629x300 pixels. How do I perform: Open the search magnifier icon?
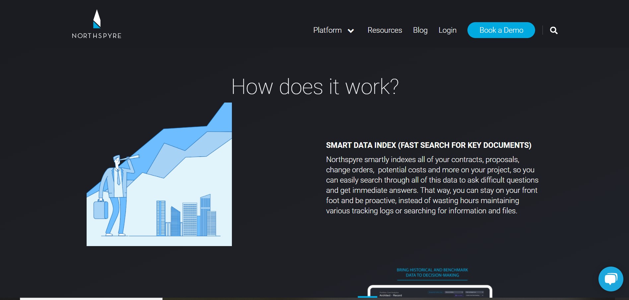[x=554, y=30]
